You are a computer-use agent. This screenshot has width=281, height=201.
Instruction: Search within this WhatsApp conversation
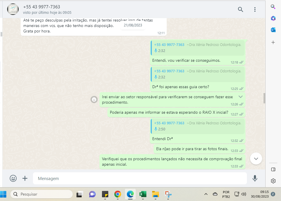[x=241, y=9]
